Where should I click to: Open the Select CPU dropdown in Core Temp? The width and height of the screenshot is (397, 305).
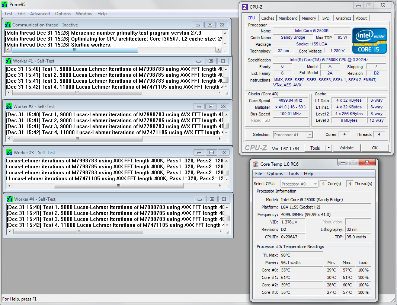(299, 184)
